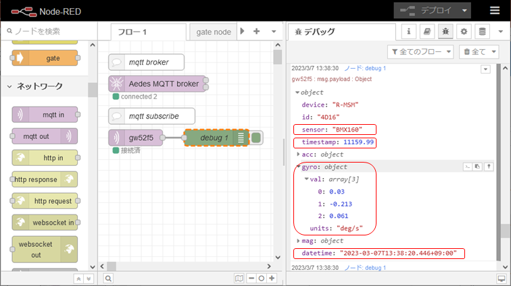The width and height of the screenshot is (511, 286).
Task: Open the deploy options dropdown arrow
Action: point(465,10)
